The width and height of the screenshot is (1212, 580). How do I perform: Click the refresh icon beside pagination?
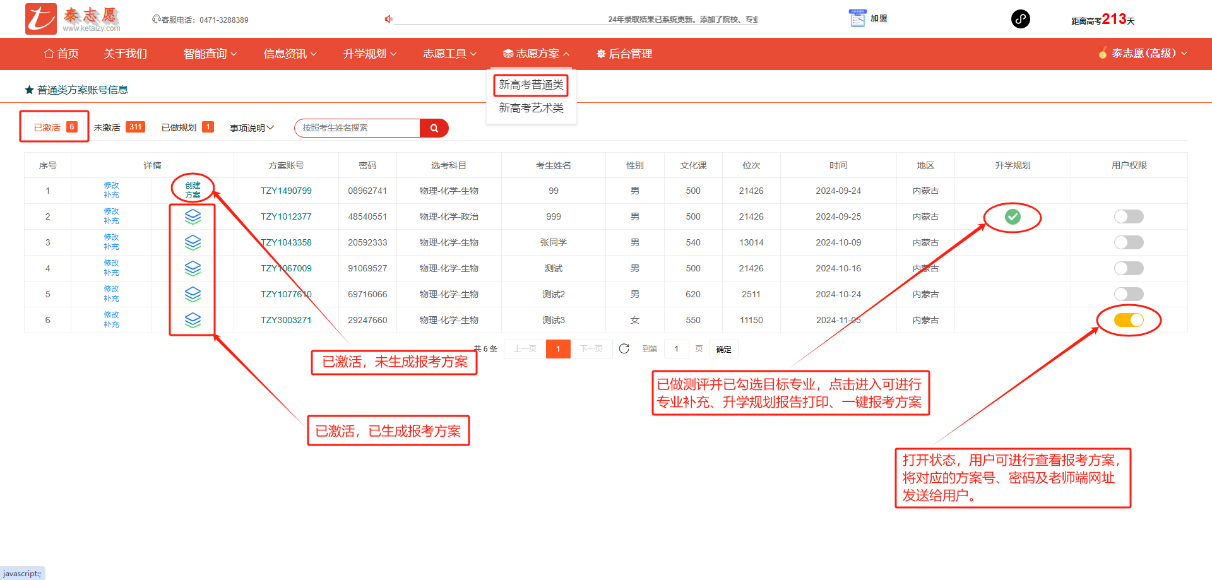pos(624,349)
